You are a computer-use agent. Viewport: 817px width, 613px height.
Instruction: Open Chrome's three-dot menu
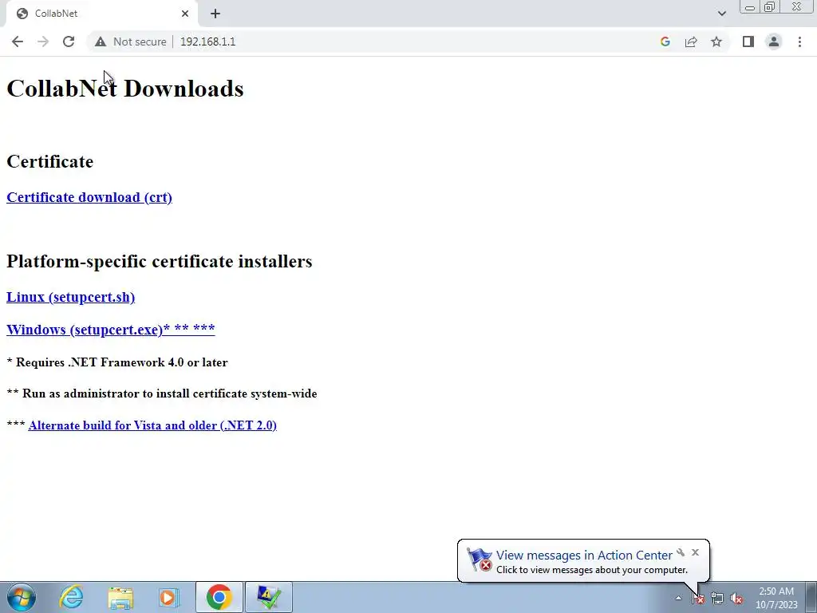pyautogui.click(x=799, y=42)
